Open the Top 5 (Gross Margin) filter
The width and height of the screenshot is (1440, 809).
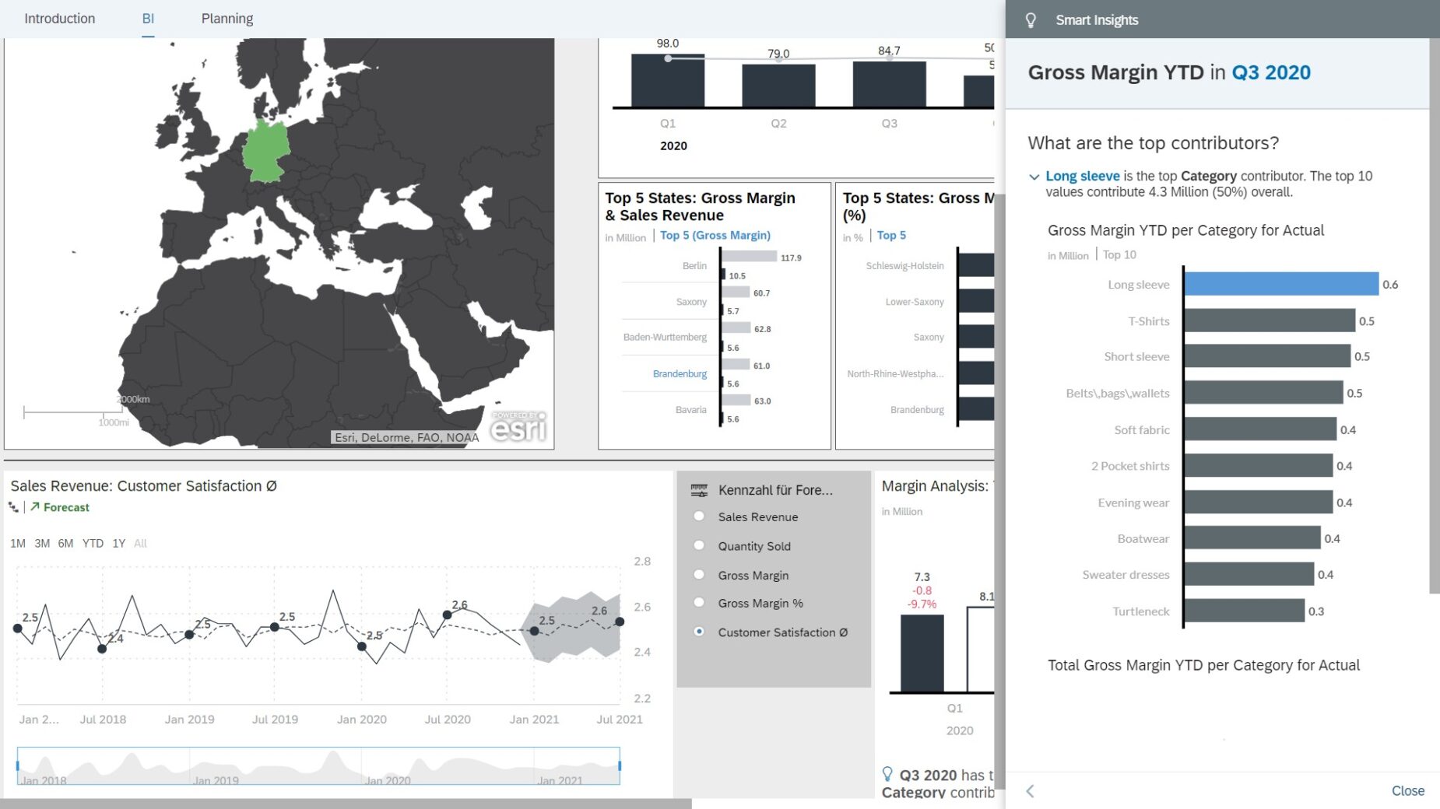pyautogui.click(x=715, y=236)
